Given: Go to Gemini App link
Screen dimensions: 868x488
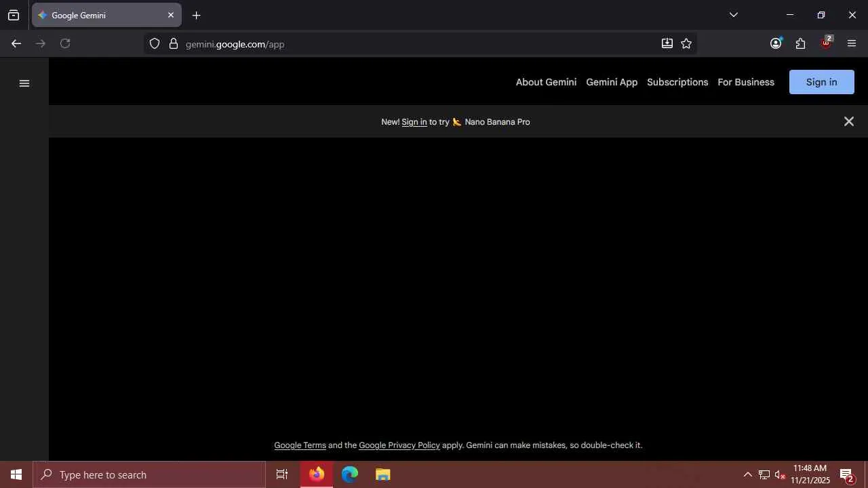Looking at the screenshot, I should [x=612, y=82].
